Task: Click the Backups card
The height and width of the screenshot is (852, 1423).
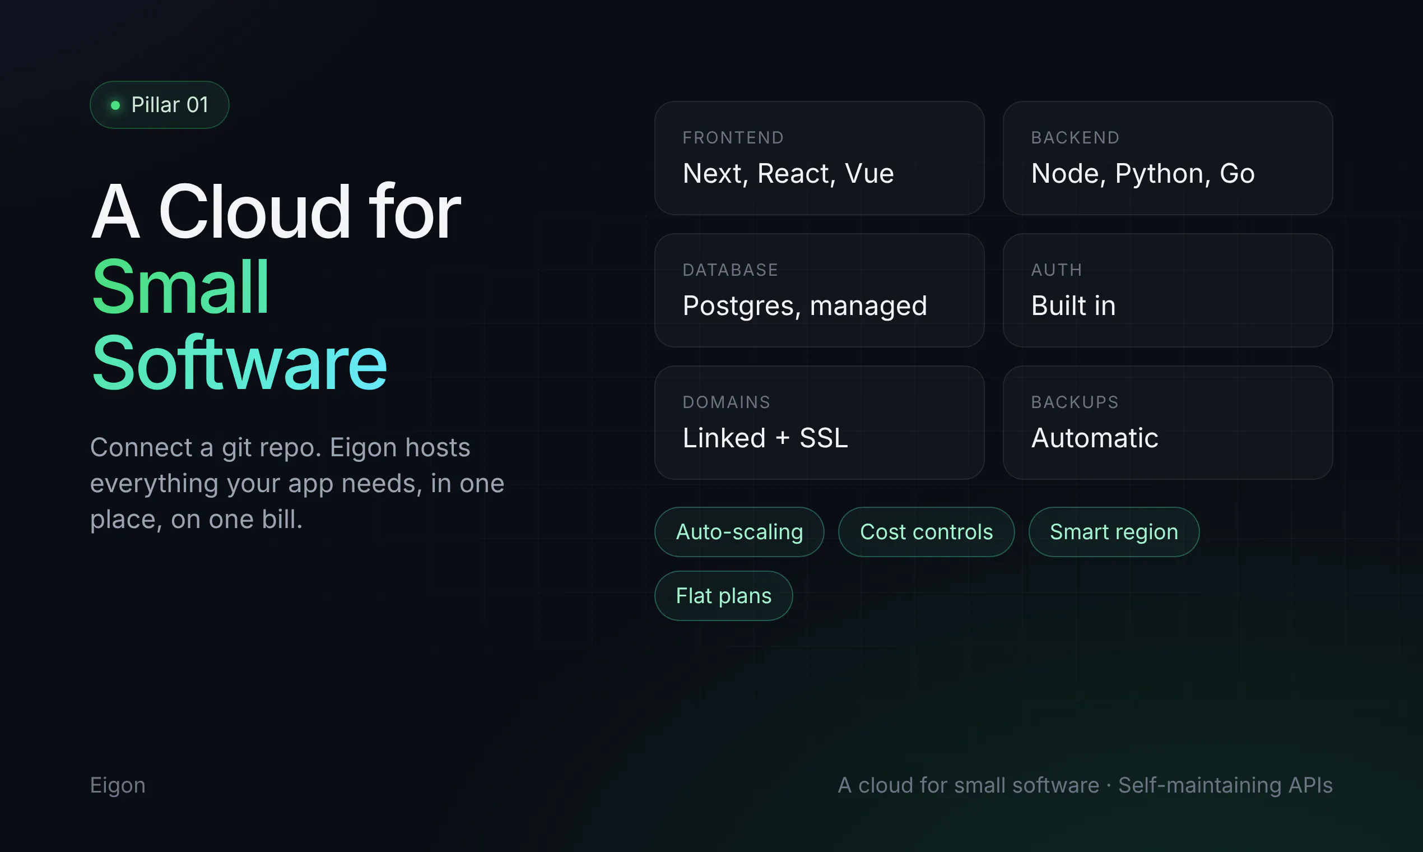Action: pos(1168,423)
